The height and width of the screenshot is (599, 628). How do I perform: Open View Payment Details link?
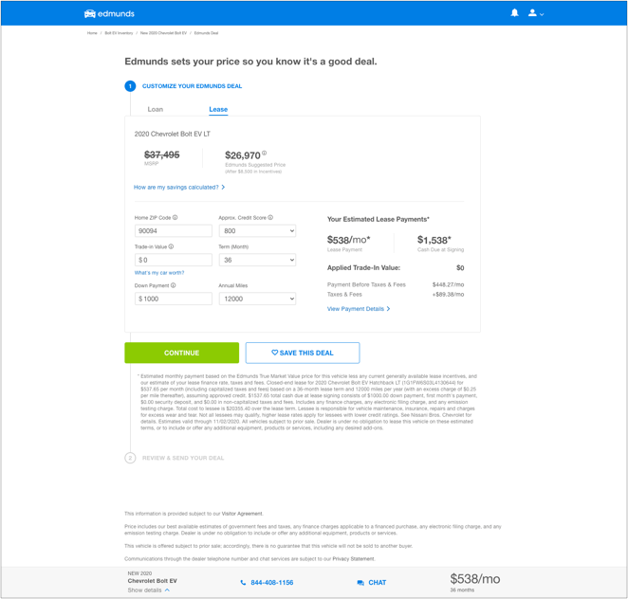[x=359, y=309]
